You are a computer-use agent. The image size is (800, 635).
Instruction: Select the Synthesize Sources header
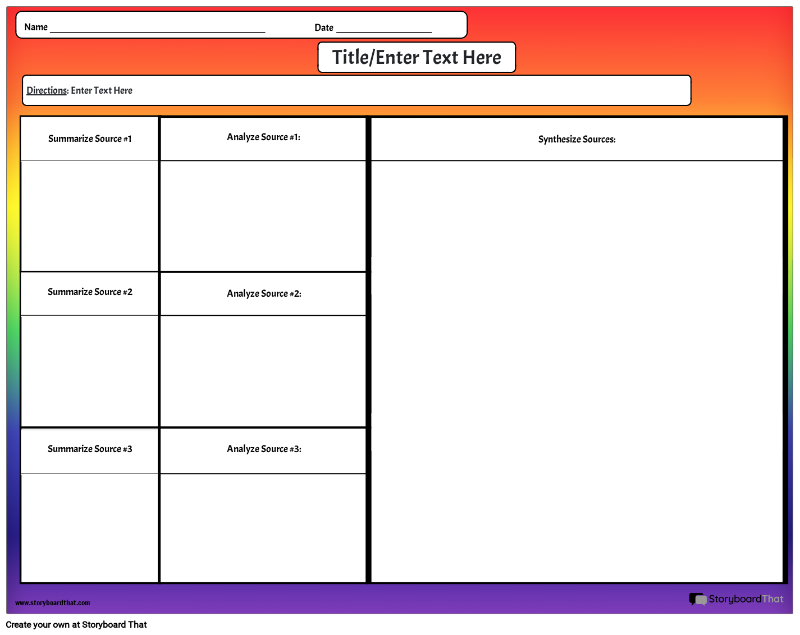click(577, 139)
